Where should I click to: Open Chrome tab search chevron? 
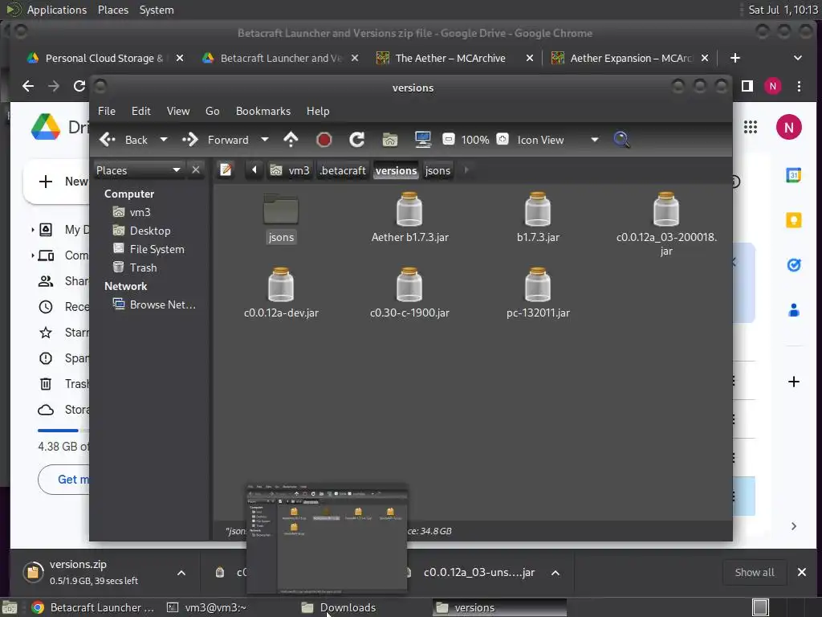click(797, 58)
